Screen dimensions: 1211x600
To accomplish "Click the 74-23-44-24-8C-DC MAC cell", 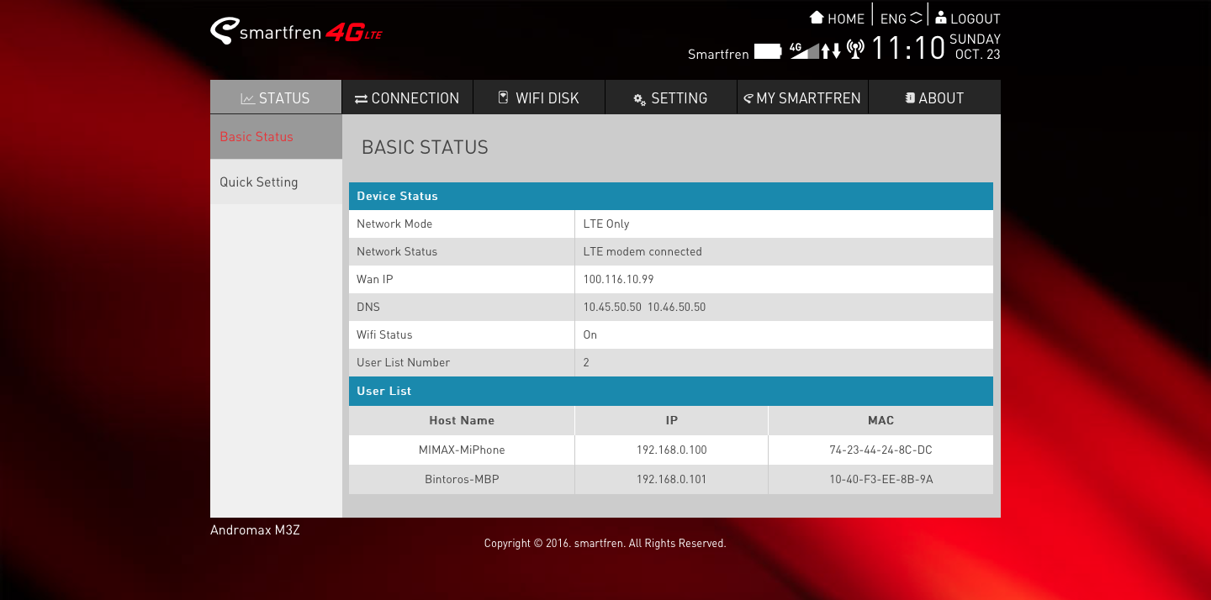I will (880, 450).
